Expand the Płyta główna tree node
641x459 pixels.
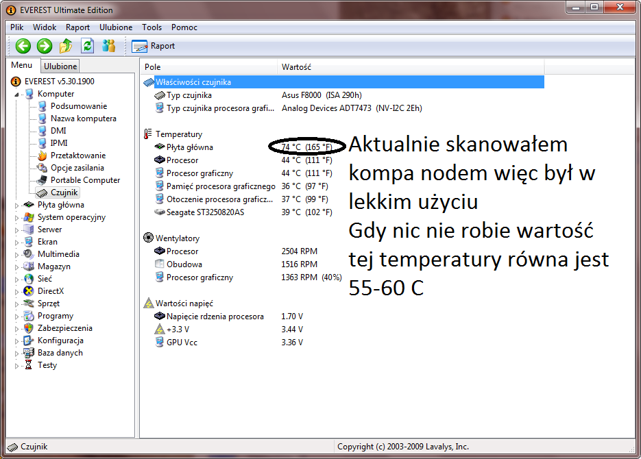click(x=16, y=206)
